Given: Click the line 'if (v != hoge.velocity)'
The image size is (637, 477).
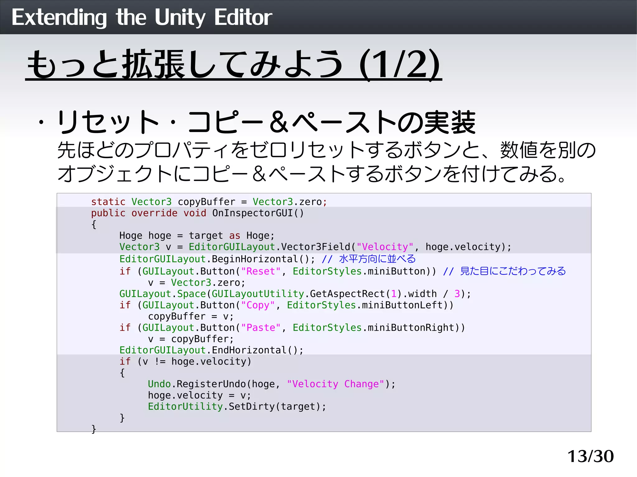Looking at the screenshot, I should coord(185,362).
